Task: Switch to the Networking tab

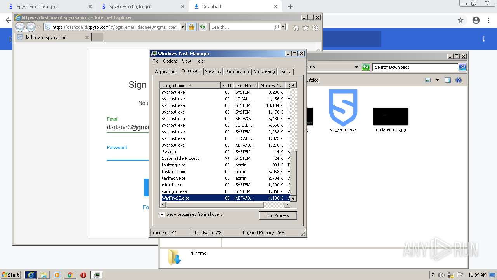Action: [264, 72]
